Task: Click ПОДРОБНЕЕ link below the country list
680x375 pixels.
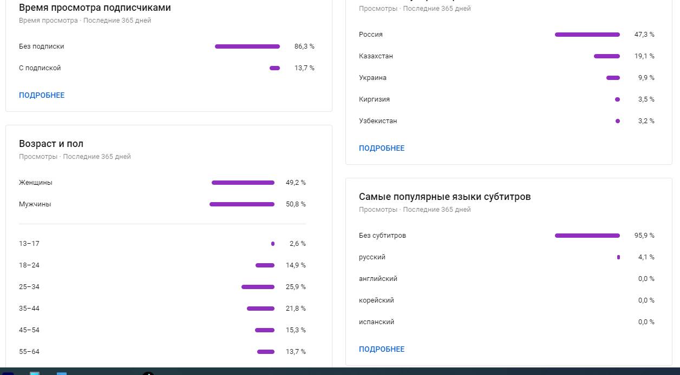Action: (382, 148)
